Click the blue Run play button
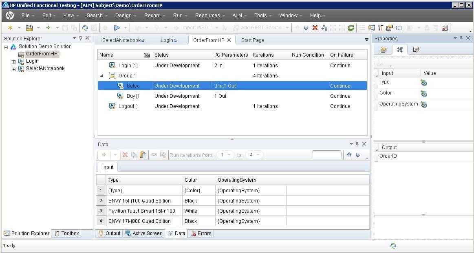The height and width of the screenshot is (253, 474). coord(117,28)
